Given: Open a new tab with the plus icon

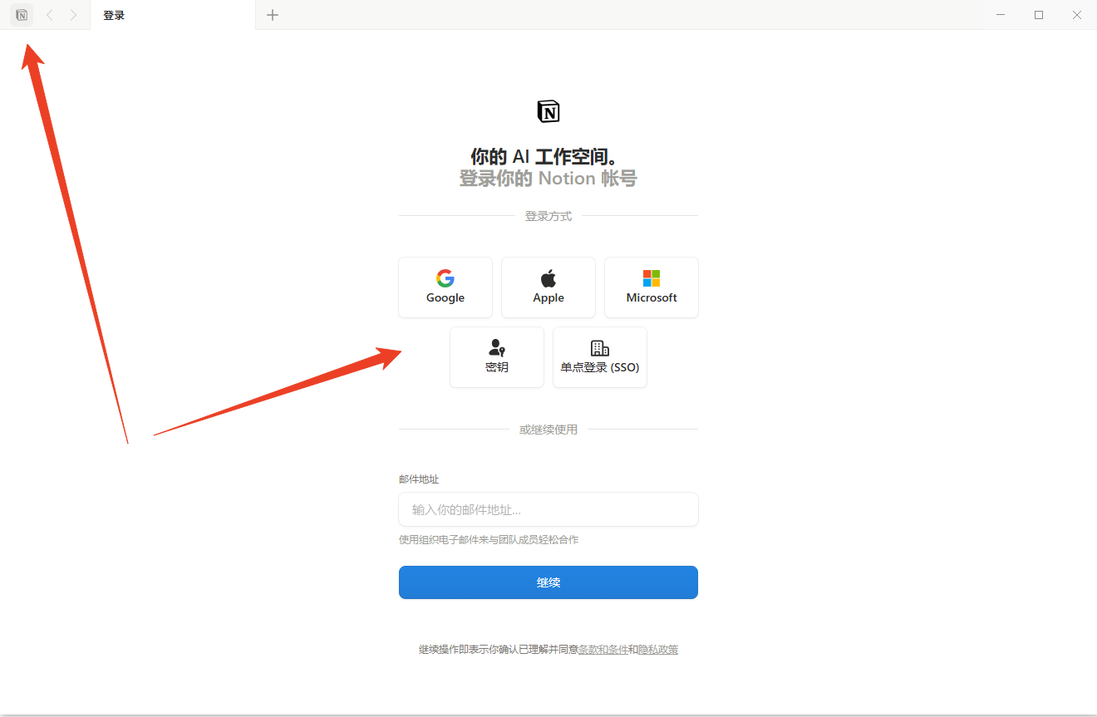Looking at the screenshot, I should pos(272,14).
